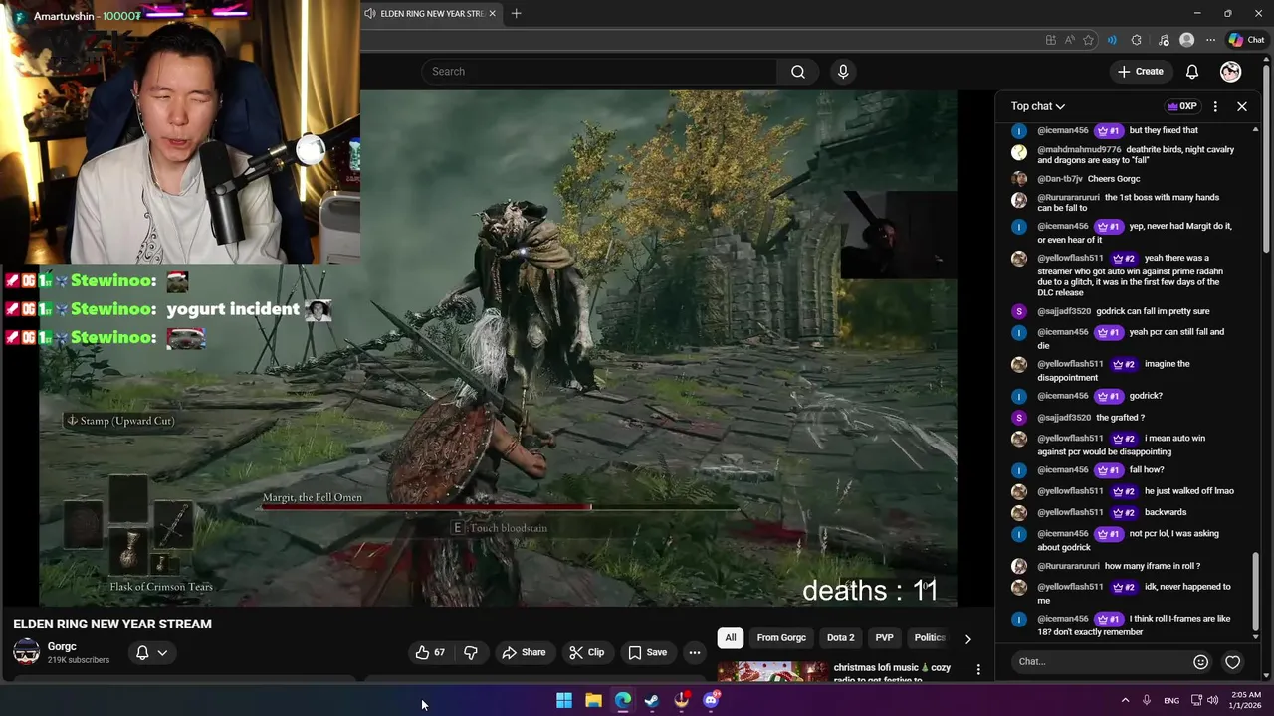Click the YouTube search field

(x=599, y=72)
